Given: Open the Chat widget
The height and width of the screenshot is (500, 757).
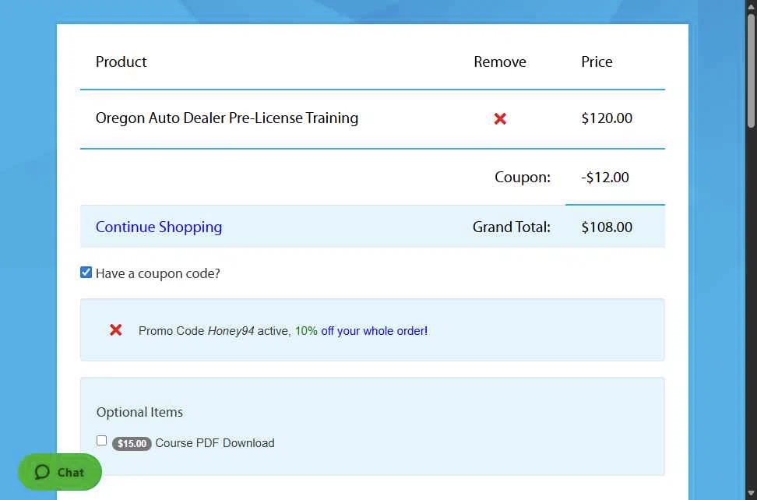Looking at the screenshot, I should coord(60,472).
